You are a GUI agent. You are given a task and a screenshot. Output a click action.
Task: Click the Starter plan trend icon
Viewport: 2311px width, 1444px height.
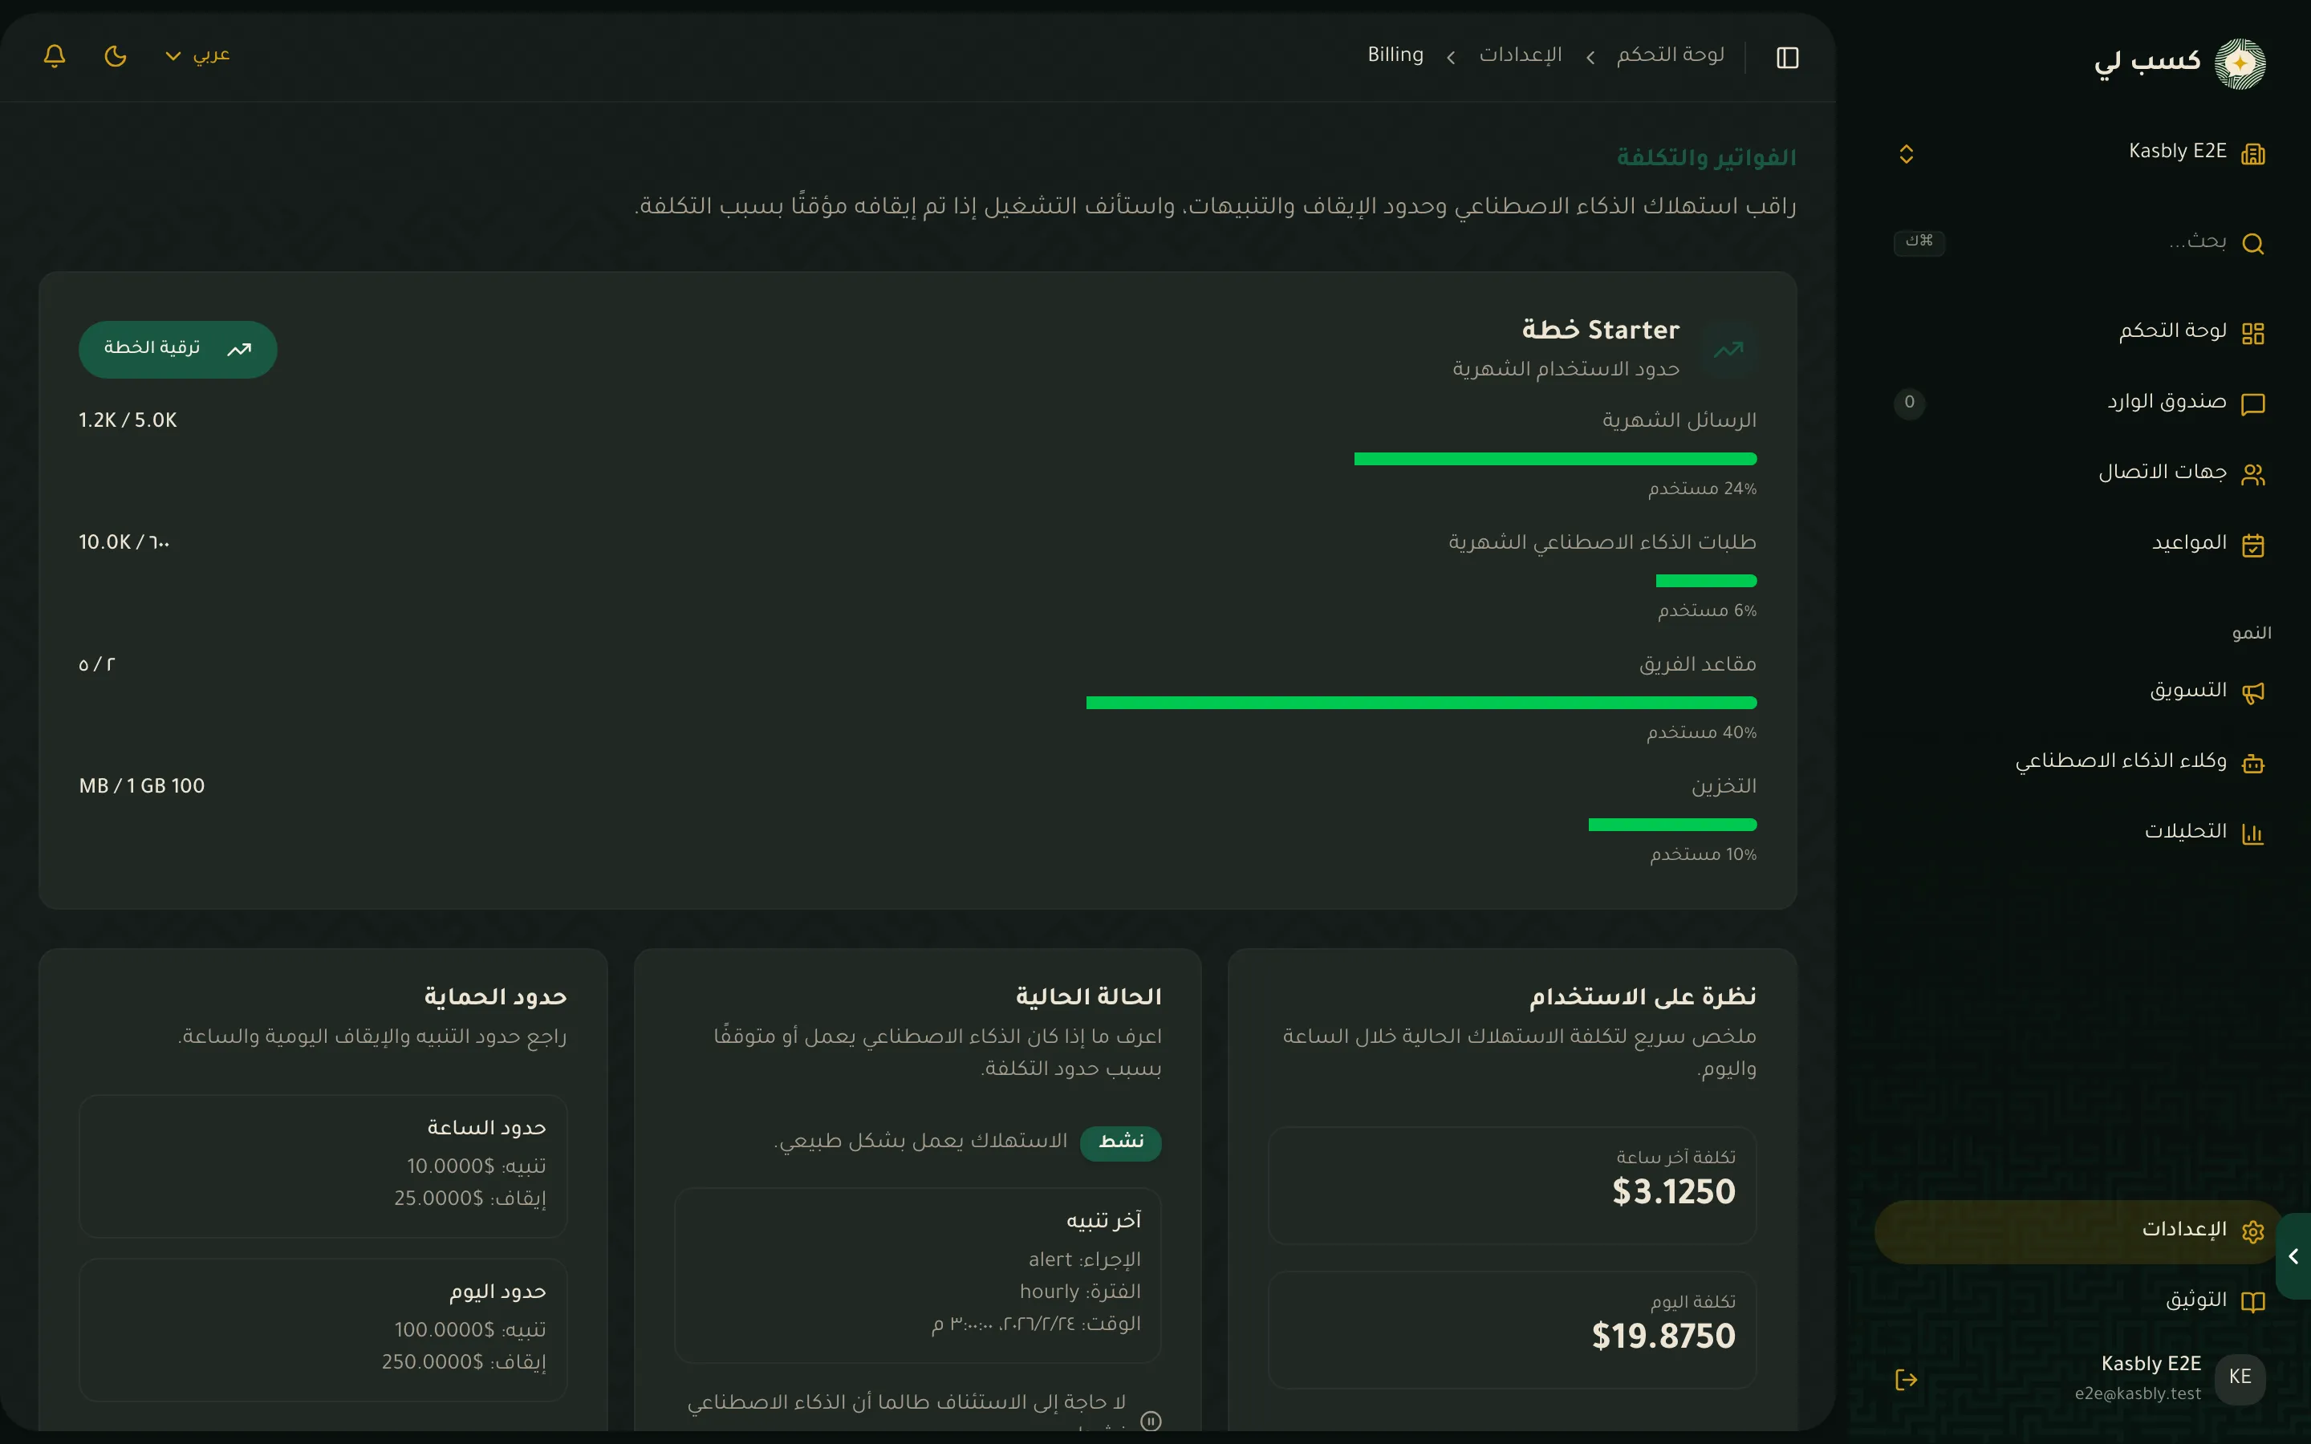click(1728, 350)
